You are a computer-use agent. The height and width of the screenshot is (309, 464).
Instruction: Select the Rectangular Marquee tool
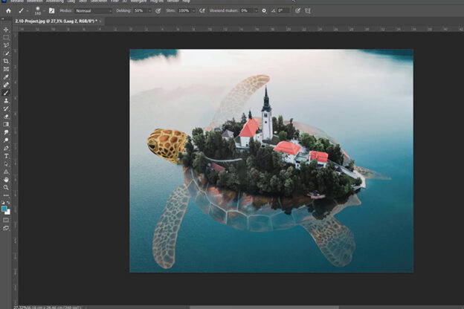[6, 38]
